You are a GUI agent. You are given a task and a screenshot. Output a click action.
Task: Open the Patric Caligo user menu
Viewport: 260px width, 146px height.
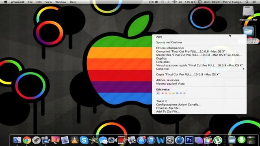pyautogui.click(x=232, y=2)
